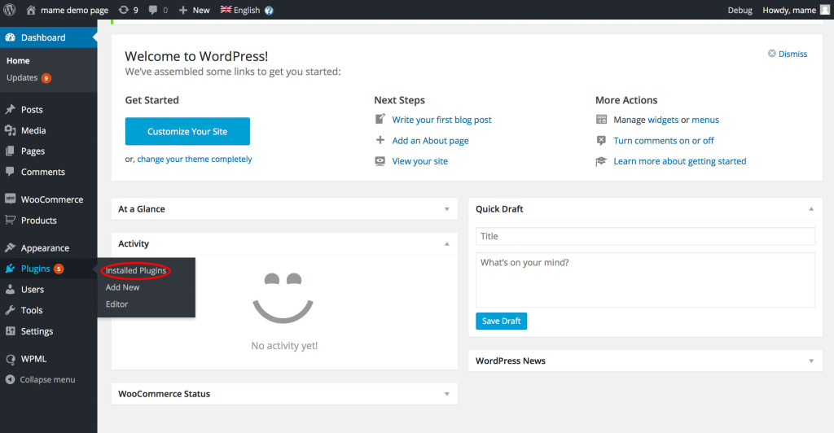Expand the WordPress News widget
This screenshot has width=834, height=433.
point(811,361)
